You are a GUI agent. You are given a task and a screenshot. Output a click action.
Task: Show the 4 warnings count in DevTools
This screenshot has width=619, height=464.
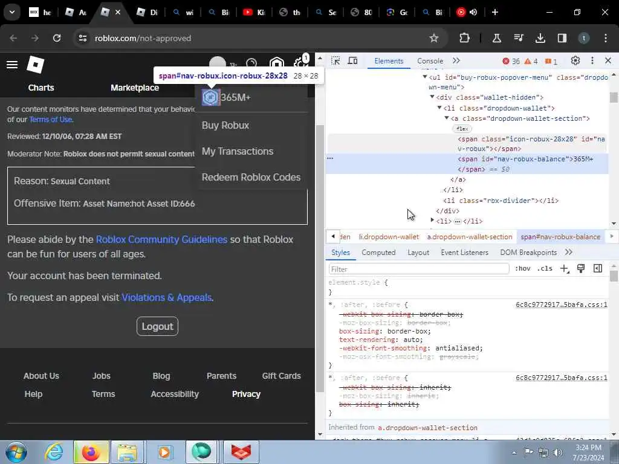coord(531,61)
